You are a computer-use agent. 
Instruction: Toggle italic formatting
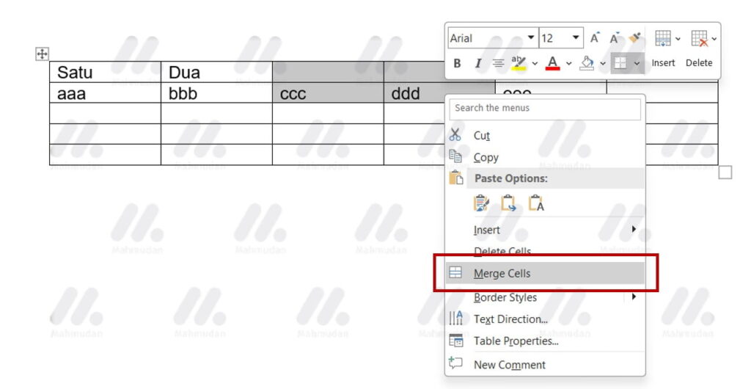click(477, 64)
